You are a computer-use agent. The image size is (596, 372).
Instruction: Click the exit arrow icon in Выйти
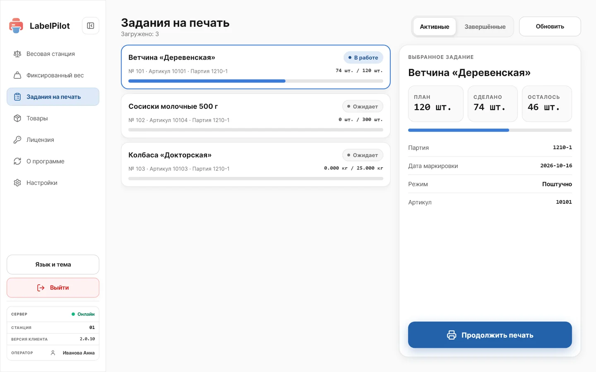click(x=41, y=288)
